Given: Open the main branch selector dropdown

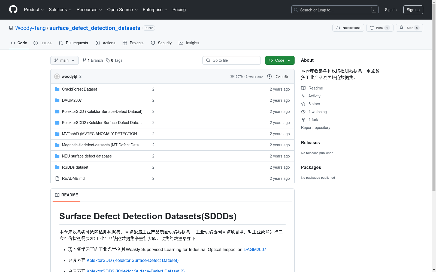Looking at the screenshot, I should [65, 60].
